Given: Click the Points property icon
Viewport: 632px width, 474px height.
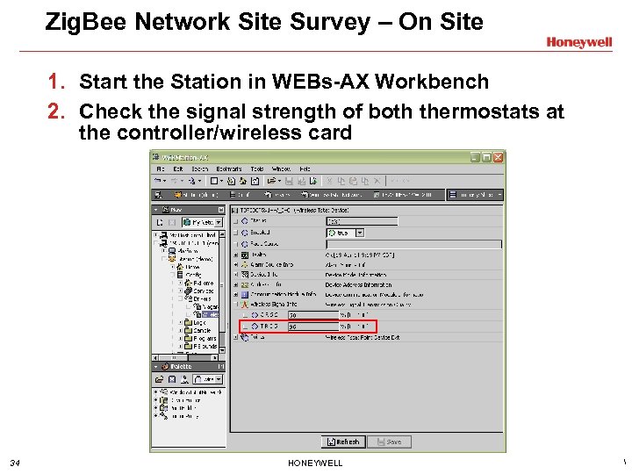Looking at the screenshot, I should click(x=245, y=337).
